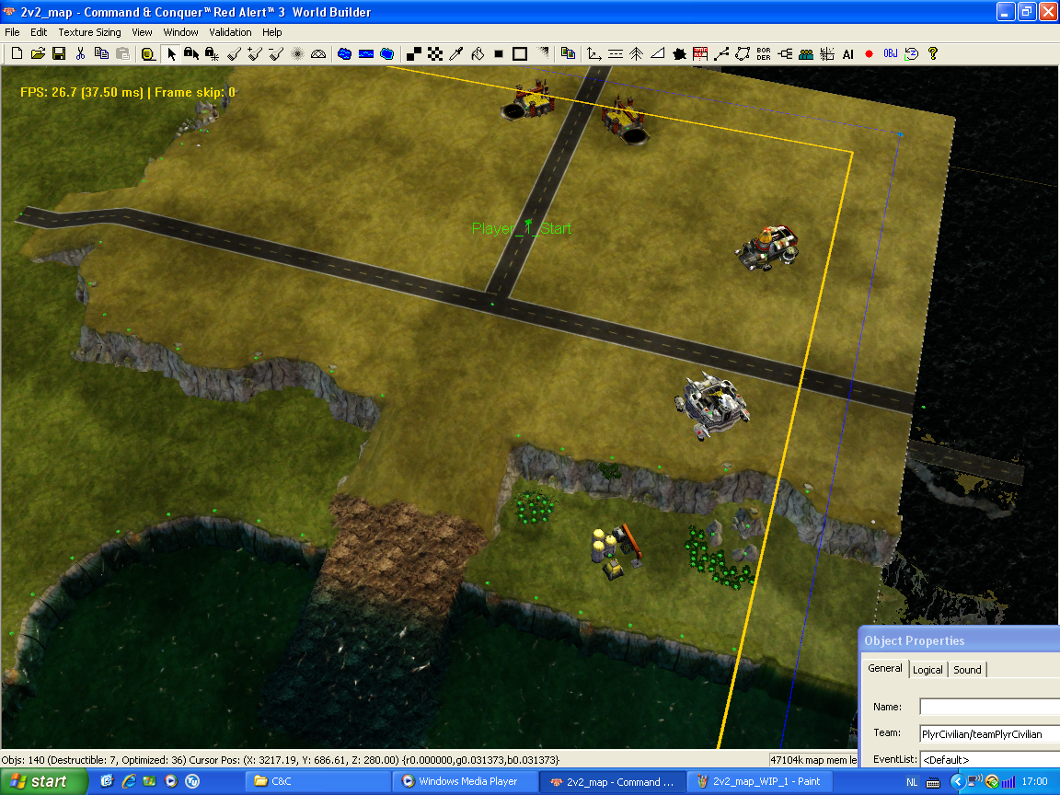Click the 2v2_map - Command taskbar button
Image resolution: width=1060 pixels, height=795 pixels.
[x=613, y=781]
